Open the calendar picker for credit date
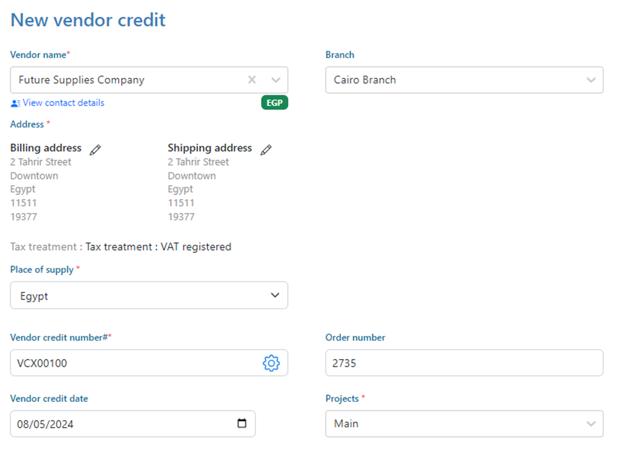Image resolution: width=626 pixels, height=462 pixels. pyautogui.click(x=242, y=424)
